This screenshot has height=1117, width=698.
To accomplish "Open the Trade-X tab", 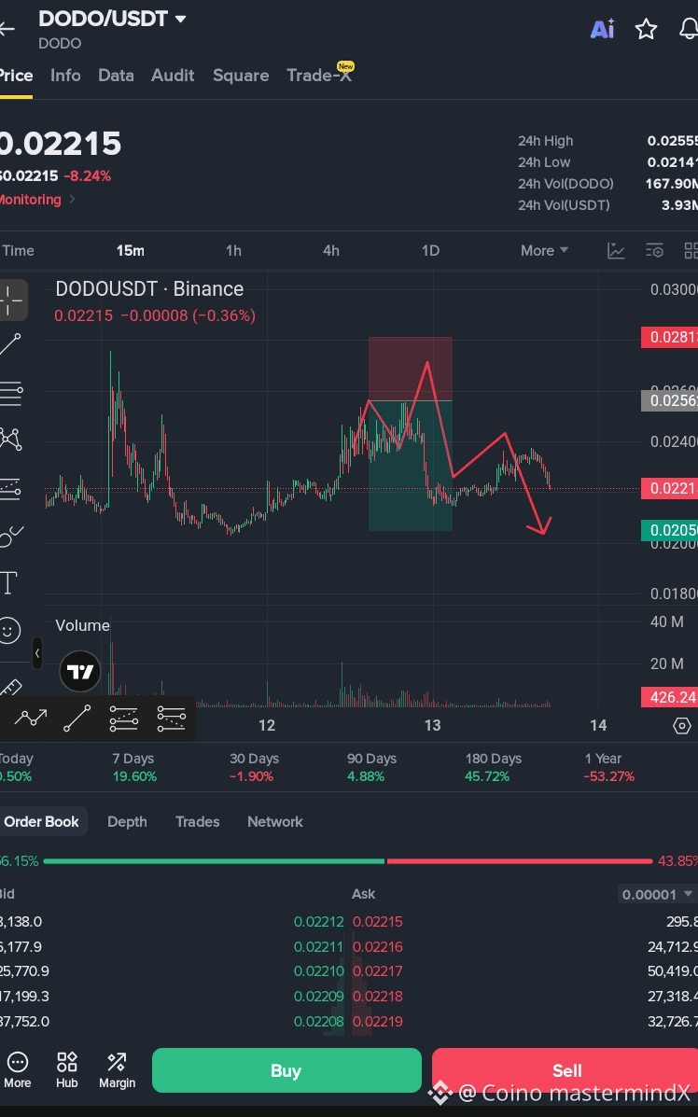I will 319,76.
